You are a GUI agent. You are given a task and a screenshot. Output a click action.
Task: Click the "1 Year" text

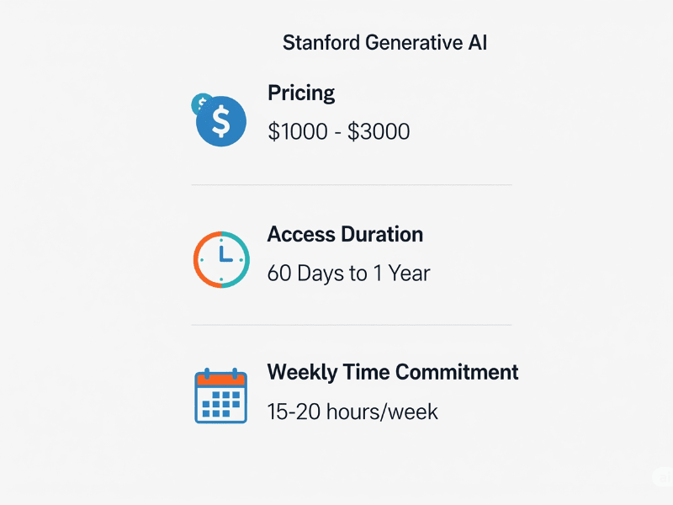tap(402, 273)
